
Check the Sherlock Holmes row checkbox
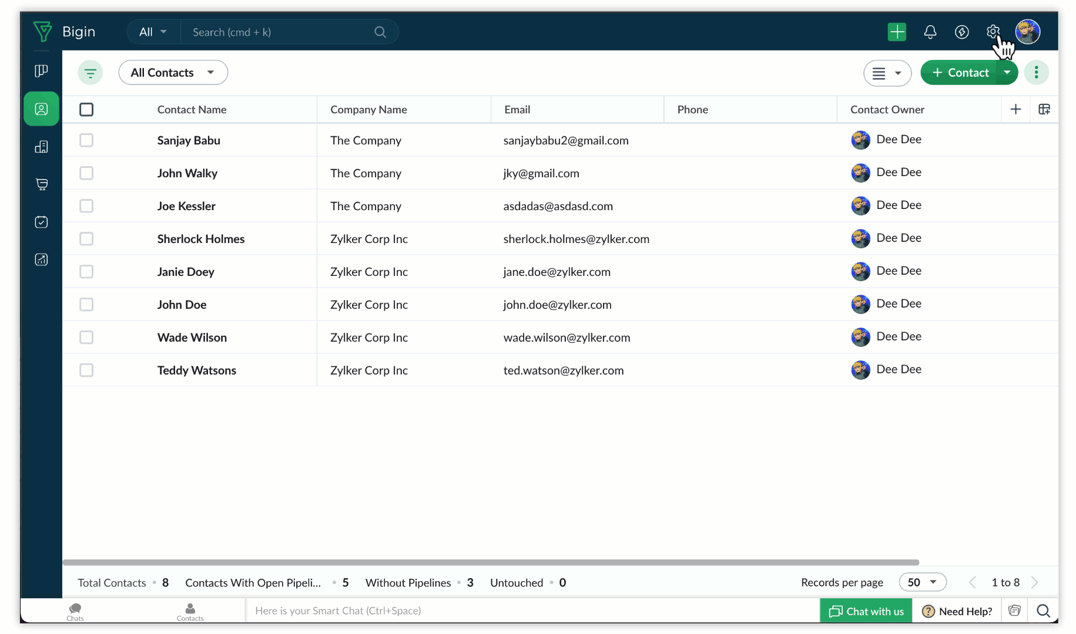[x=86, y=239]
